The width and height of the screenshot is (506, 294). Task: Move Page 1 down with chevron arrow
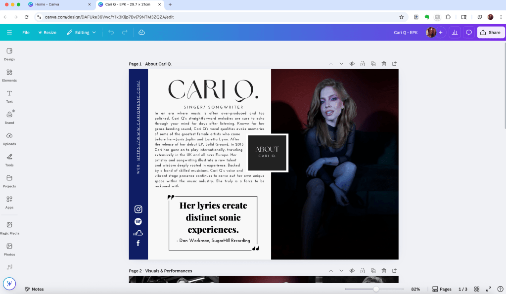click(x=341, y=64)
